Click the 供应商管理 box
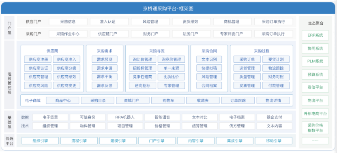The height and width of the screenshot is (153, 337). point(38,76)
